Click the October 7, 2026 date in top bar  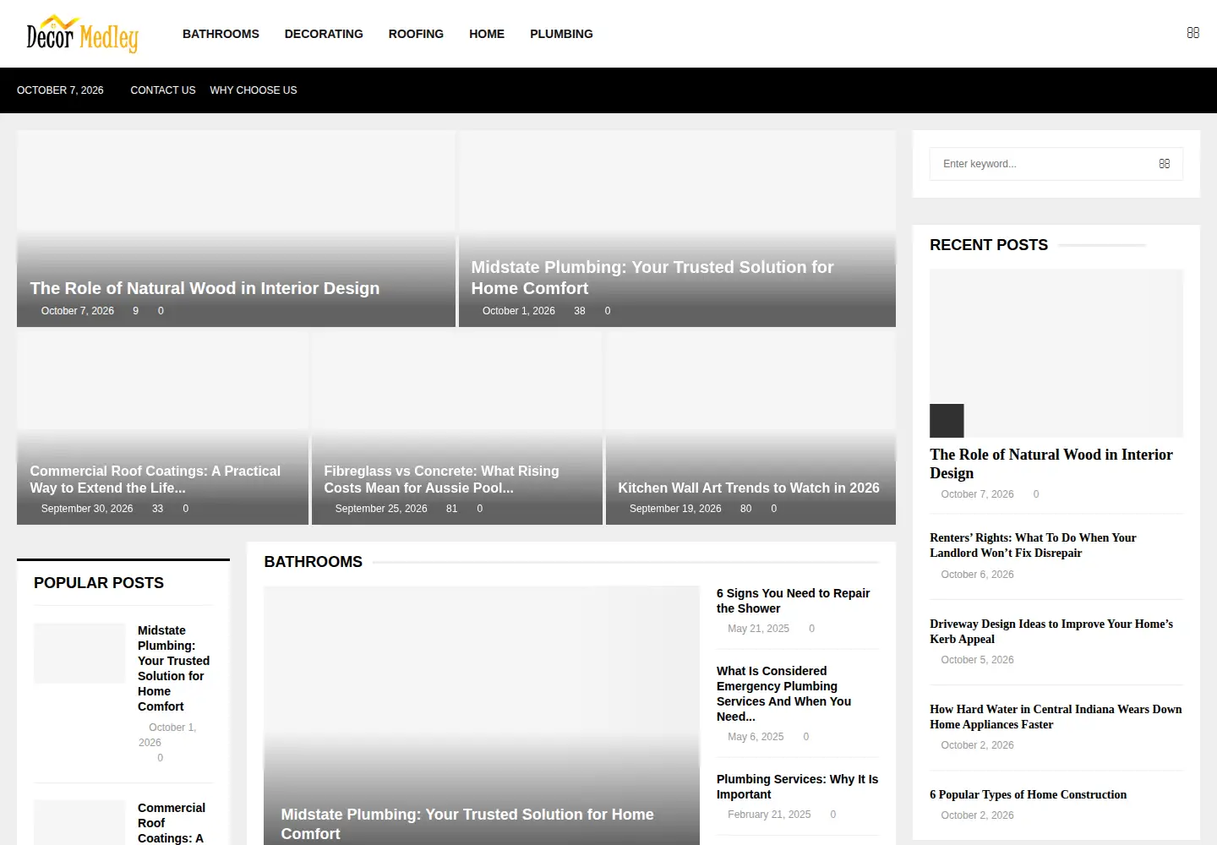60,90
